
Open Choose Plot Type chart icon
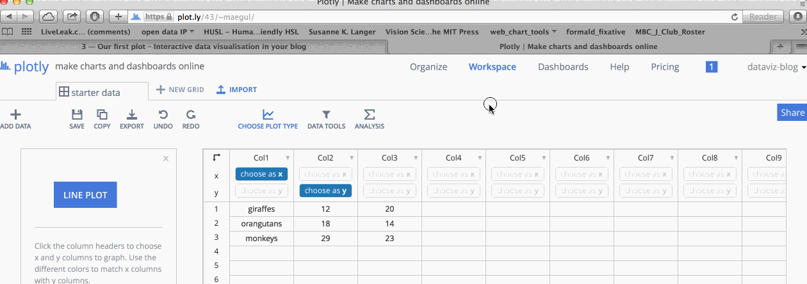click(x=268, y=114)
